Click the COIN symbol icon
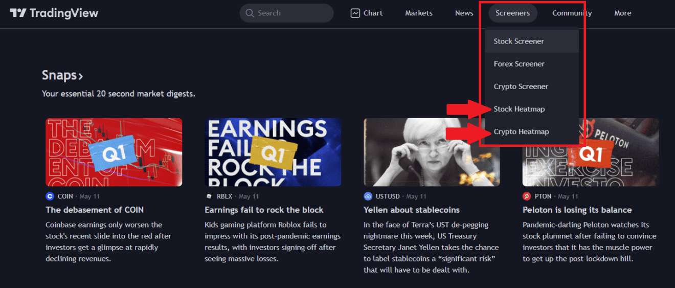Screen dimensions: 675x288 pos(50,196)
